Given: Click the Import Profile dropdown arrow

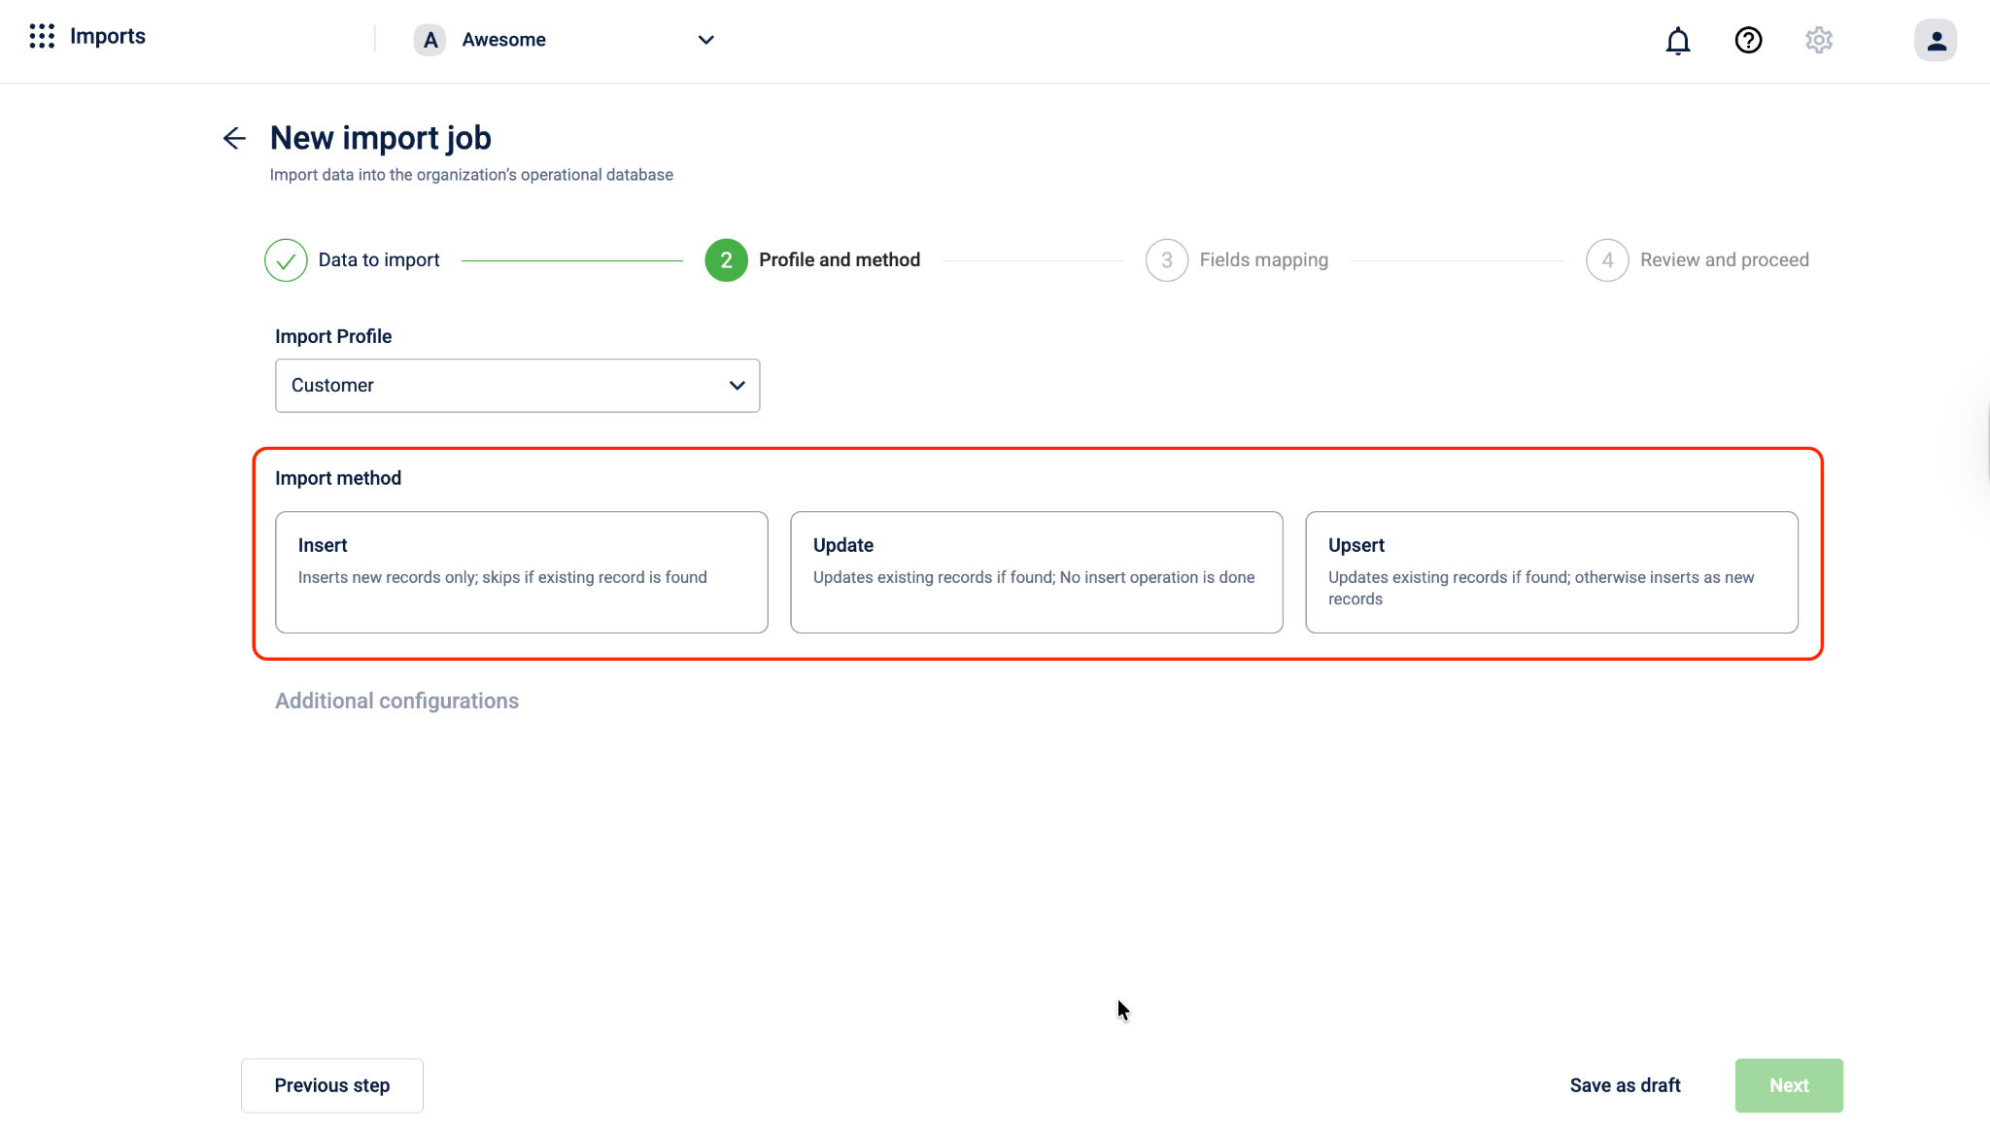Looking at the screenshot, I should click(x=737, y=386).
